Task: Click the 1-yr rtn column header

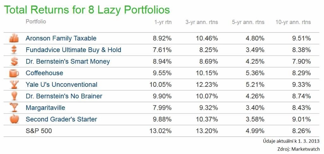Action: point(163,22)
